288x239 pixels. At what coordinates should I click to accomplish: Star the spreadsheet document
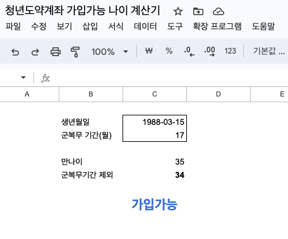tap(178, 11)
